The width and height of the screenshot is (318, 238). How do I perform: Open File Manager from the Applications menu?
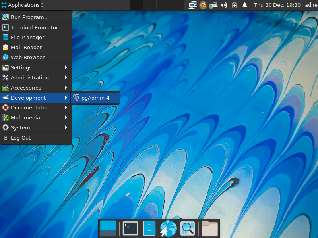pos(36,37)
